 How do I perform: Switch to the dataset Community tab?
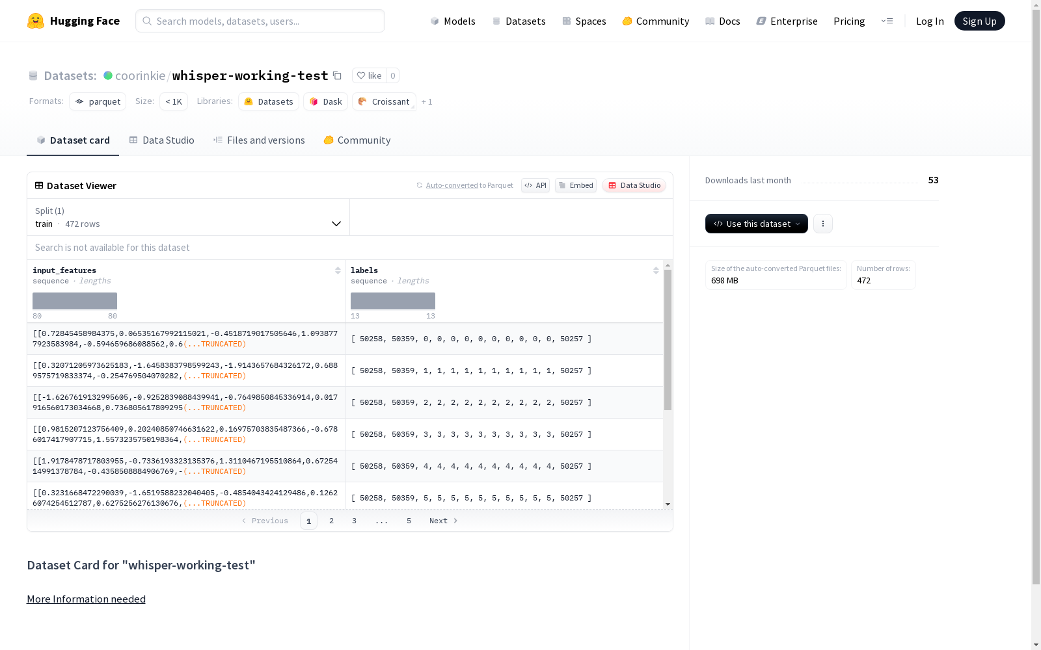coord(357,140)
